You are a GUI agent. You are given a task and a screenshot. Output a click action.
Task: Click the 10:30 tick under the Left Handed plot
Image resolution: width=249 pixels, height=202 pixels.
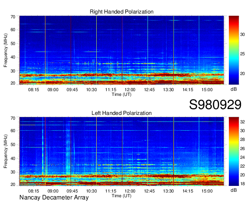[x=92, y=191]
